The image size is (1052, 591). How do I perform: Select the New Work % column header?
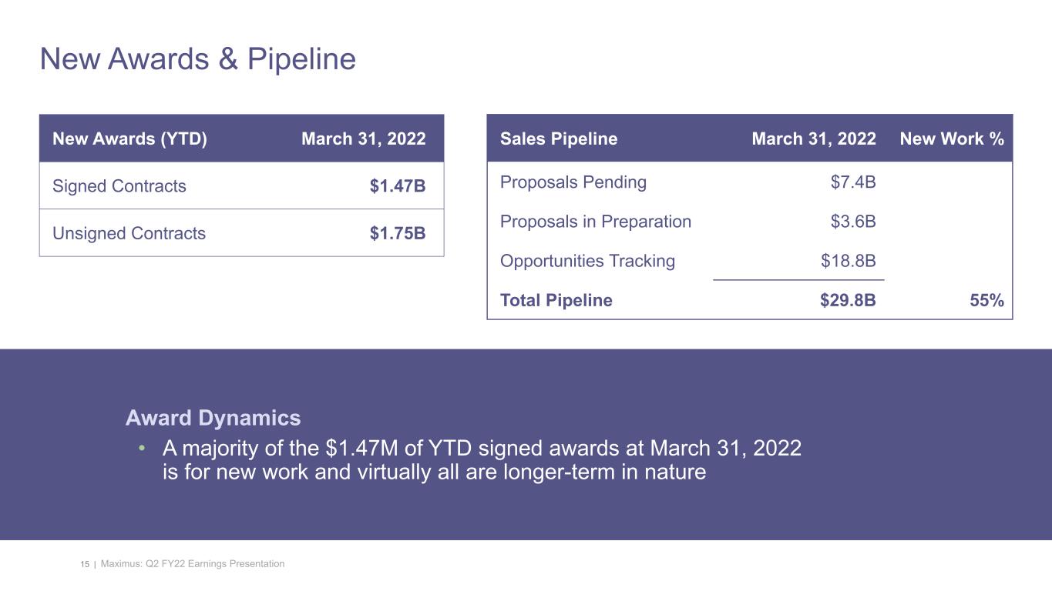[951, 139]
